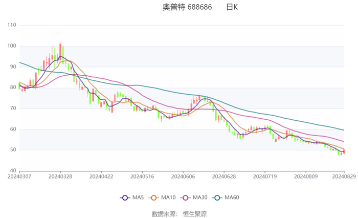This screenshot has height=218, width=358.
Task: Click the x-axis date label 20240628
Action: pos(224,177)
